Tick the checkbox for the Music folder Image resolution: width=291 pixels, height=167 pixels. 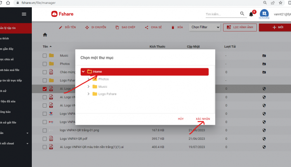45,56
